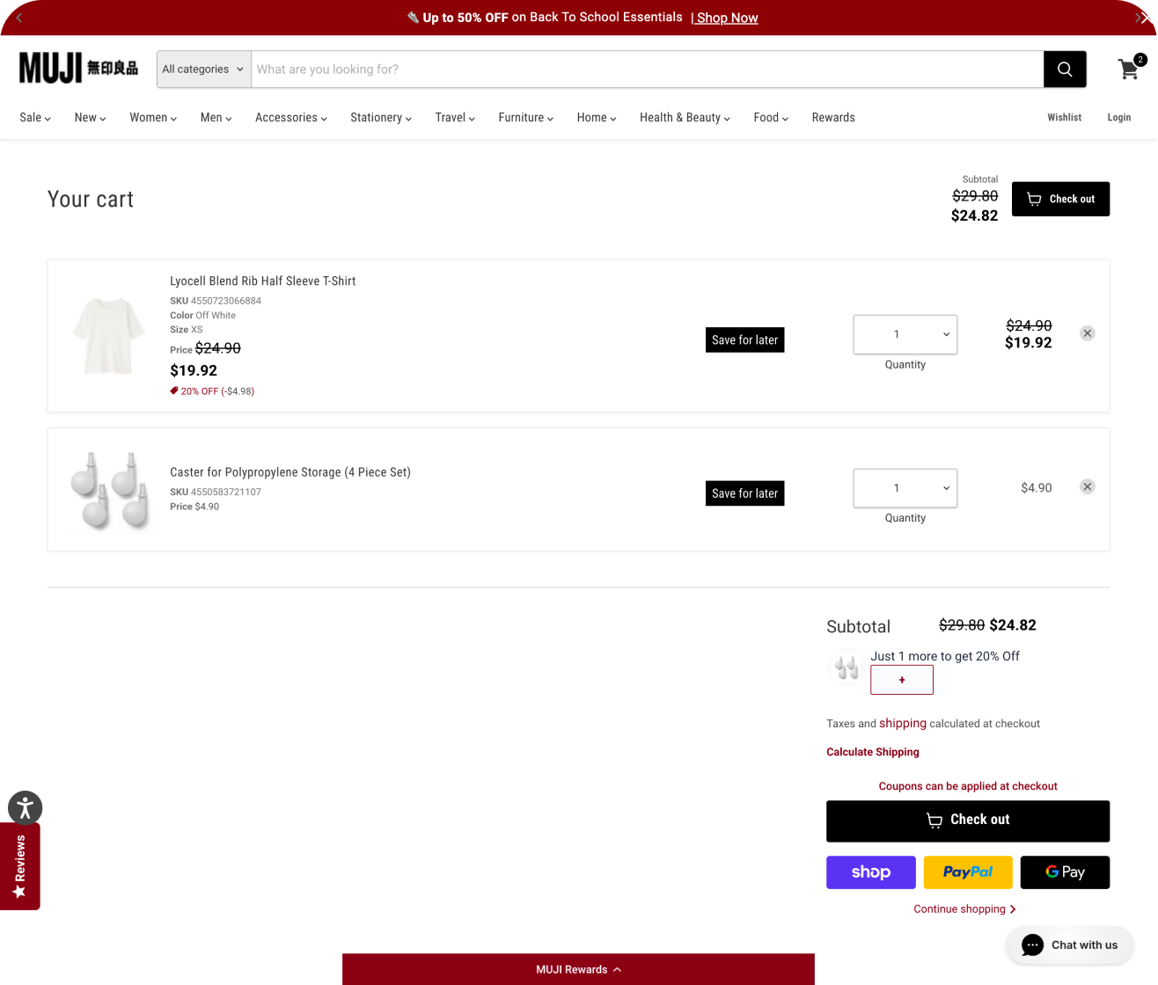This screenshot has width=1158, height=985.
Task: Open the Reviews side tab
Action: pos(19,866)
